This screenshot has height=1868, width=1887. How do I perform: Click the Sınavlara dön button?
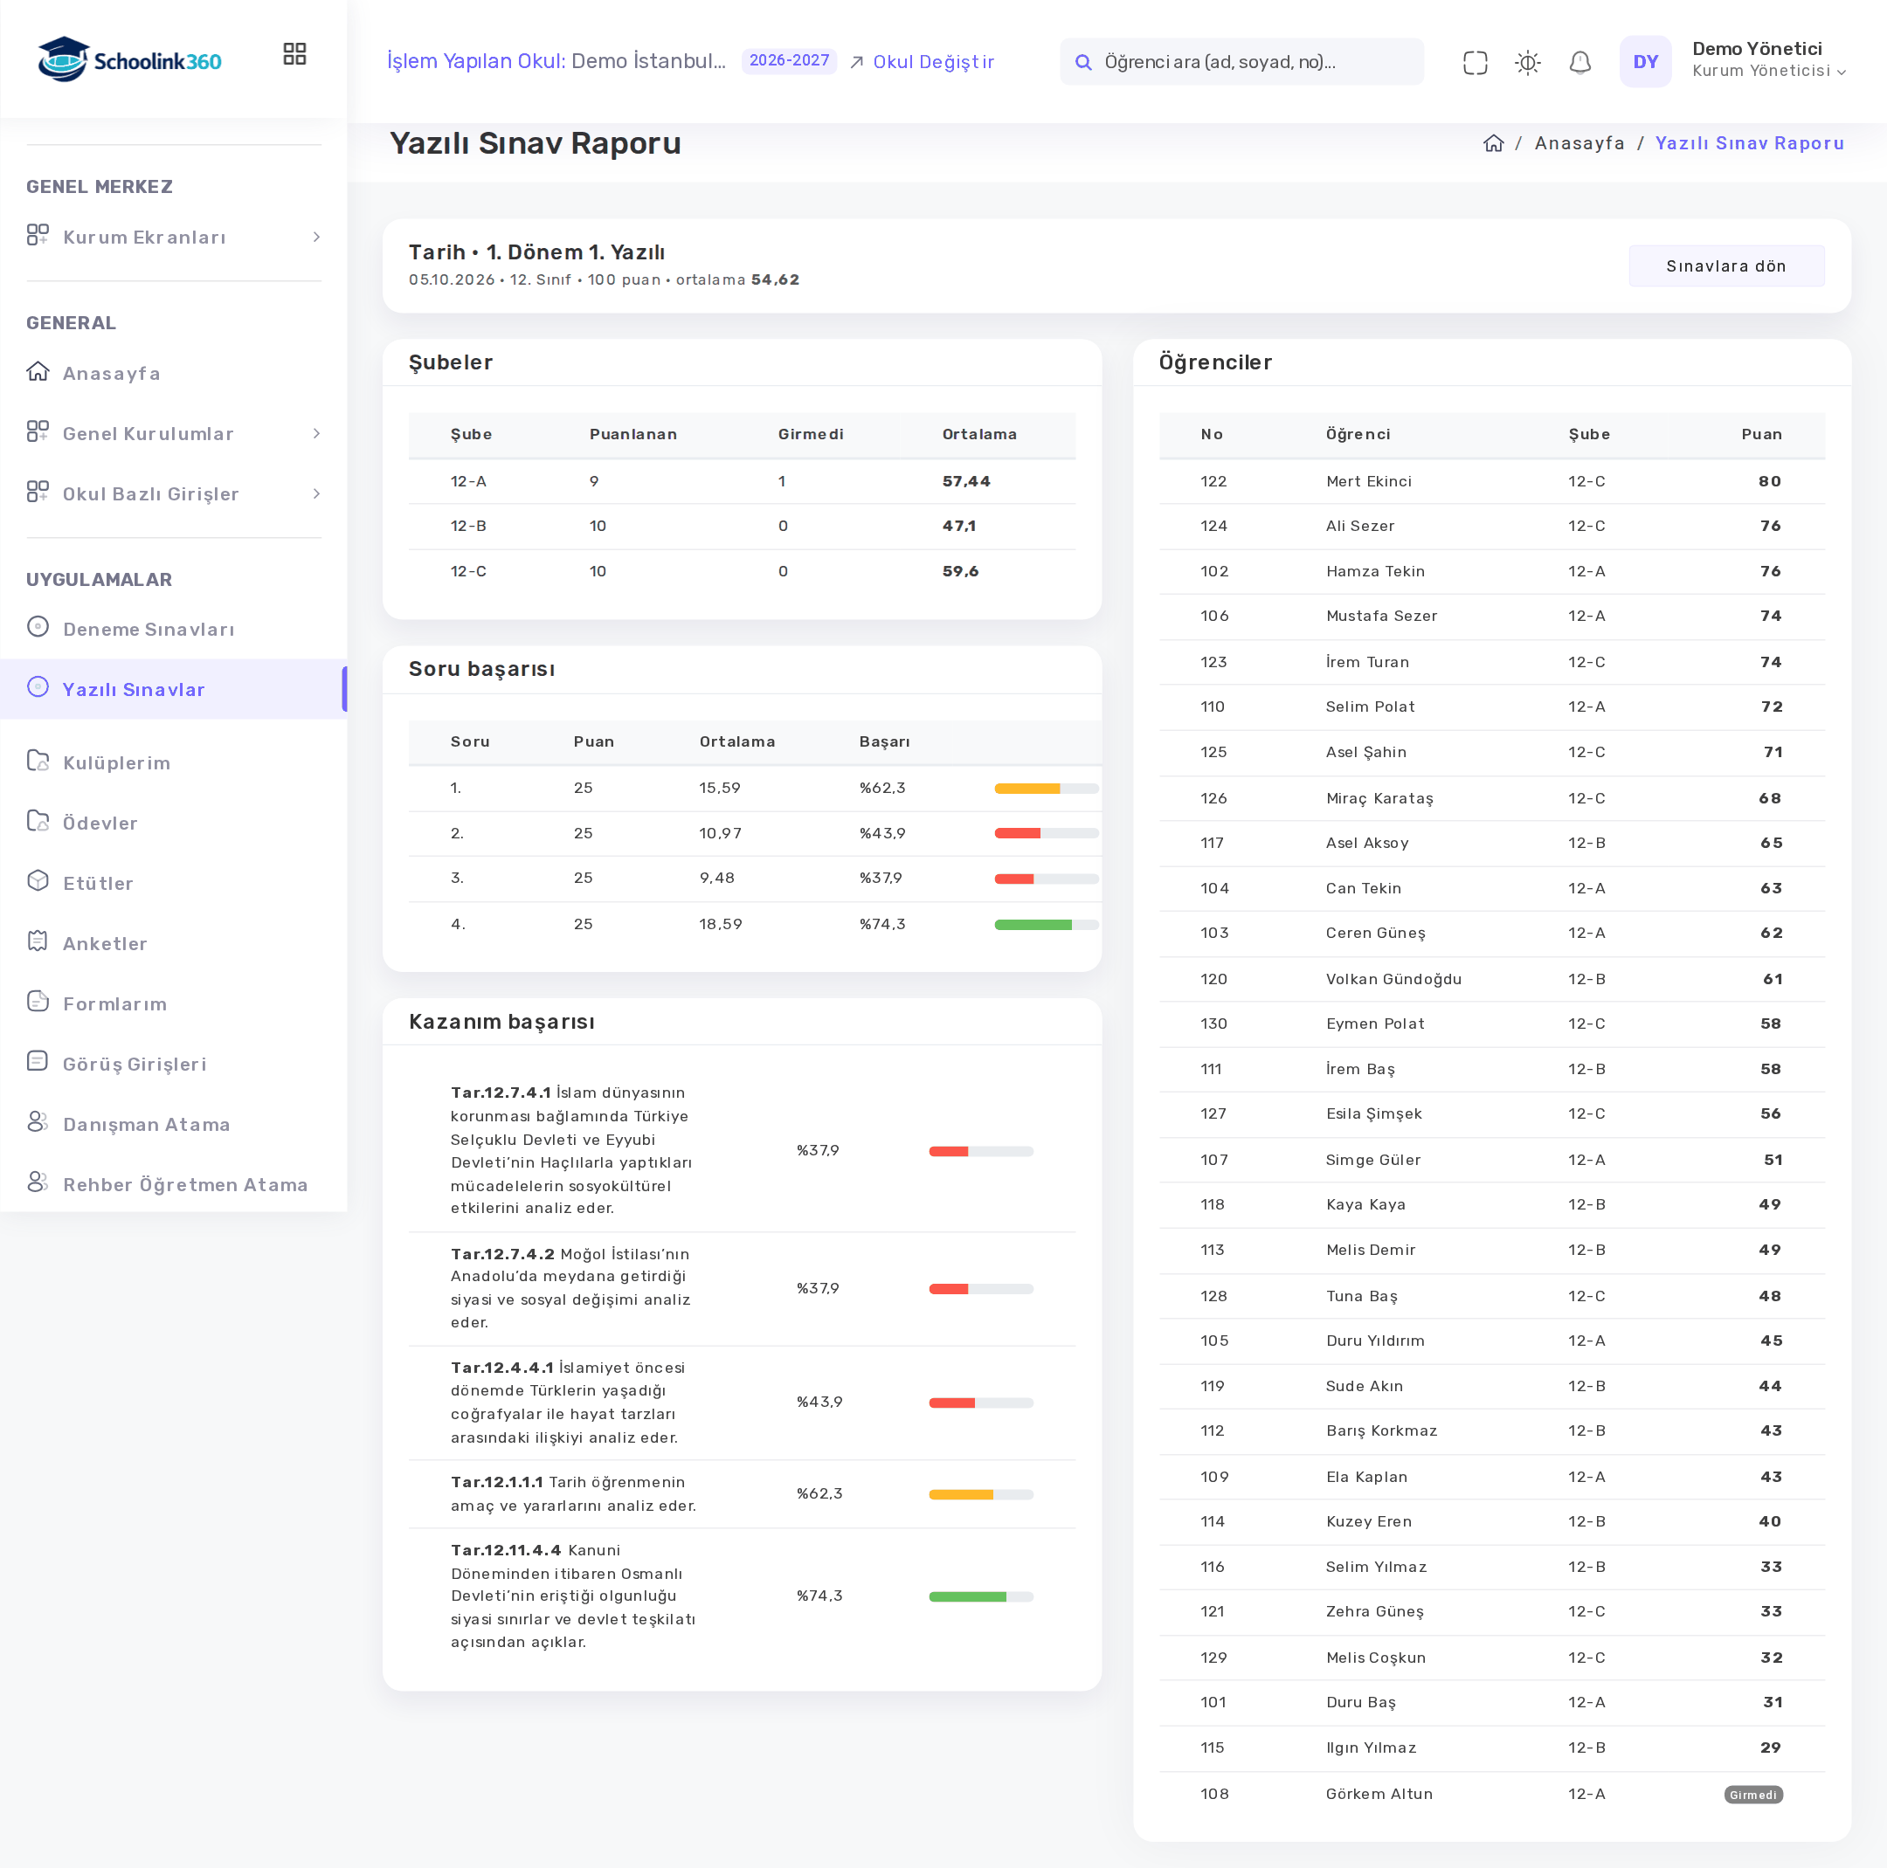tap(1726, 266)
